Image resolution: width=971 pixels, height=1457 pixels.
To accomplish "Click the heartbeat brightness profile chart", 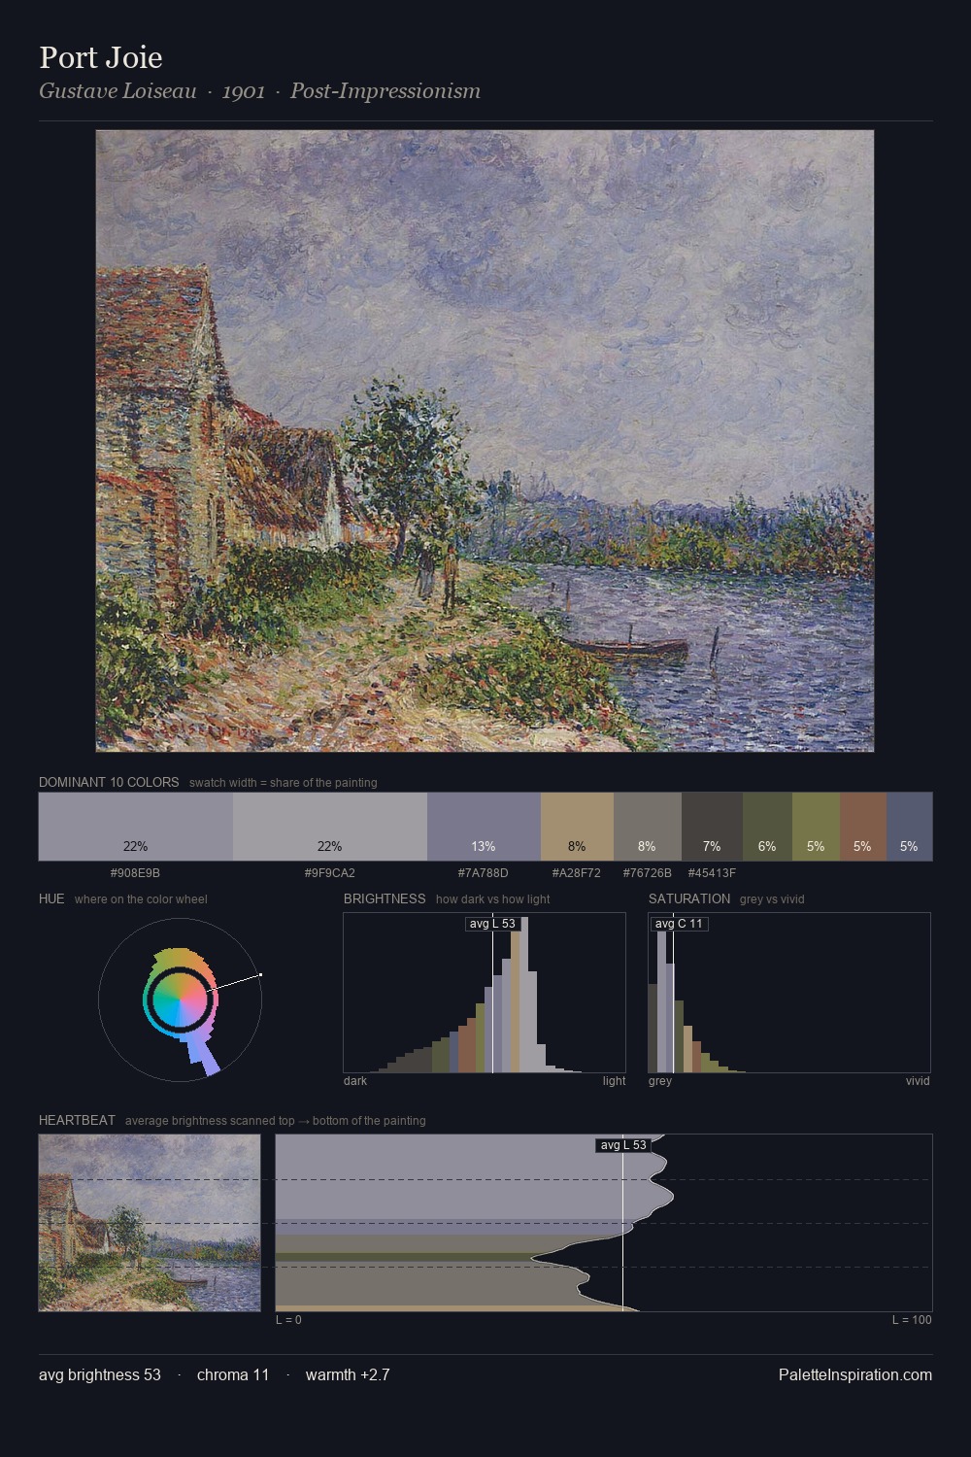I will tap(604, 1223).
